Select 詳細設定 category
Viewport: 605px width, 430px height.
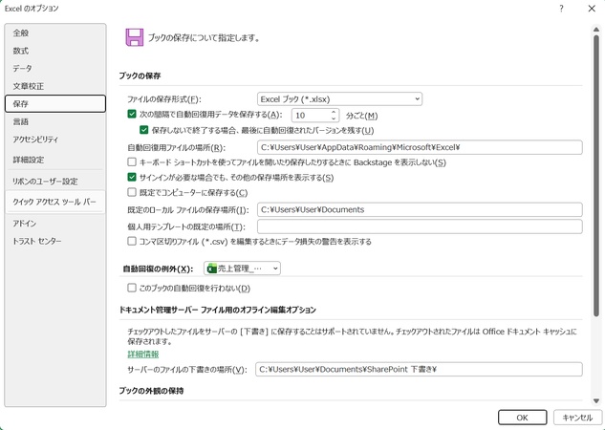tap(55, 160)
